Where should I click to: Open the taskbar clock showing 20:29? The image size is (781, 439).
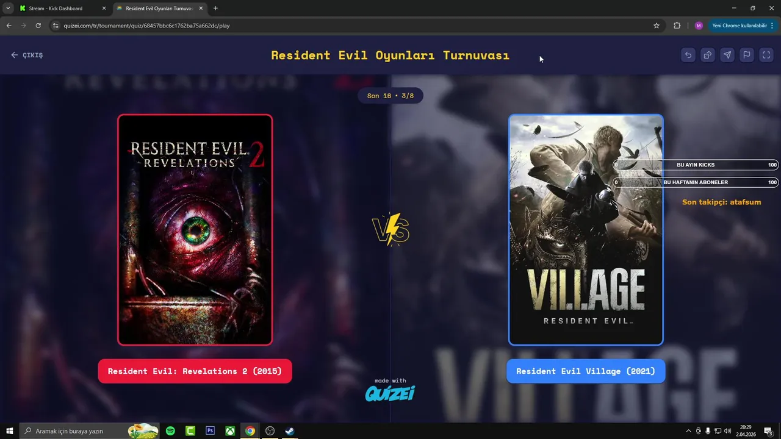coord(746,431)
